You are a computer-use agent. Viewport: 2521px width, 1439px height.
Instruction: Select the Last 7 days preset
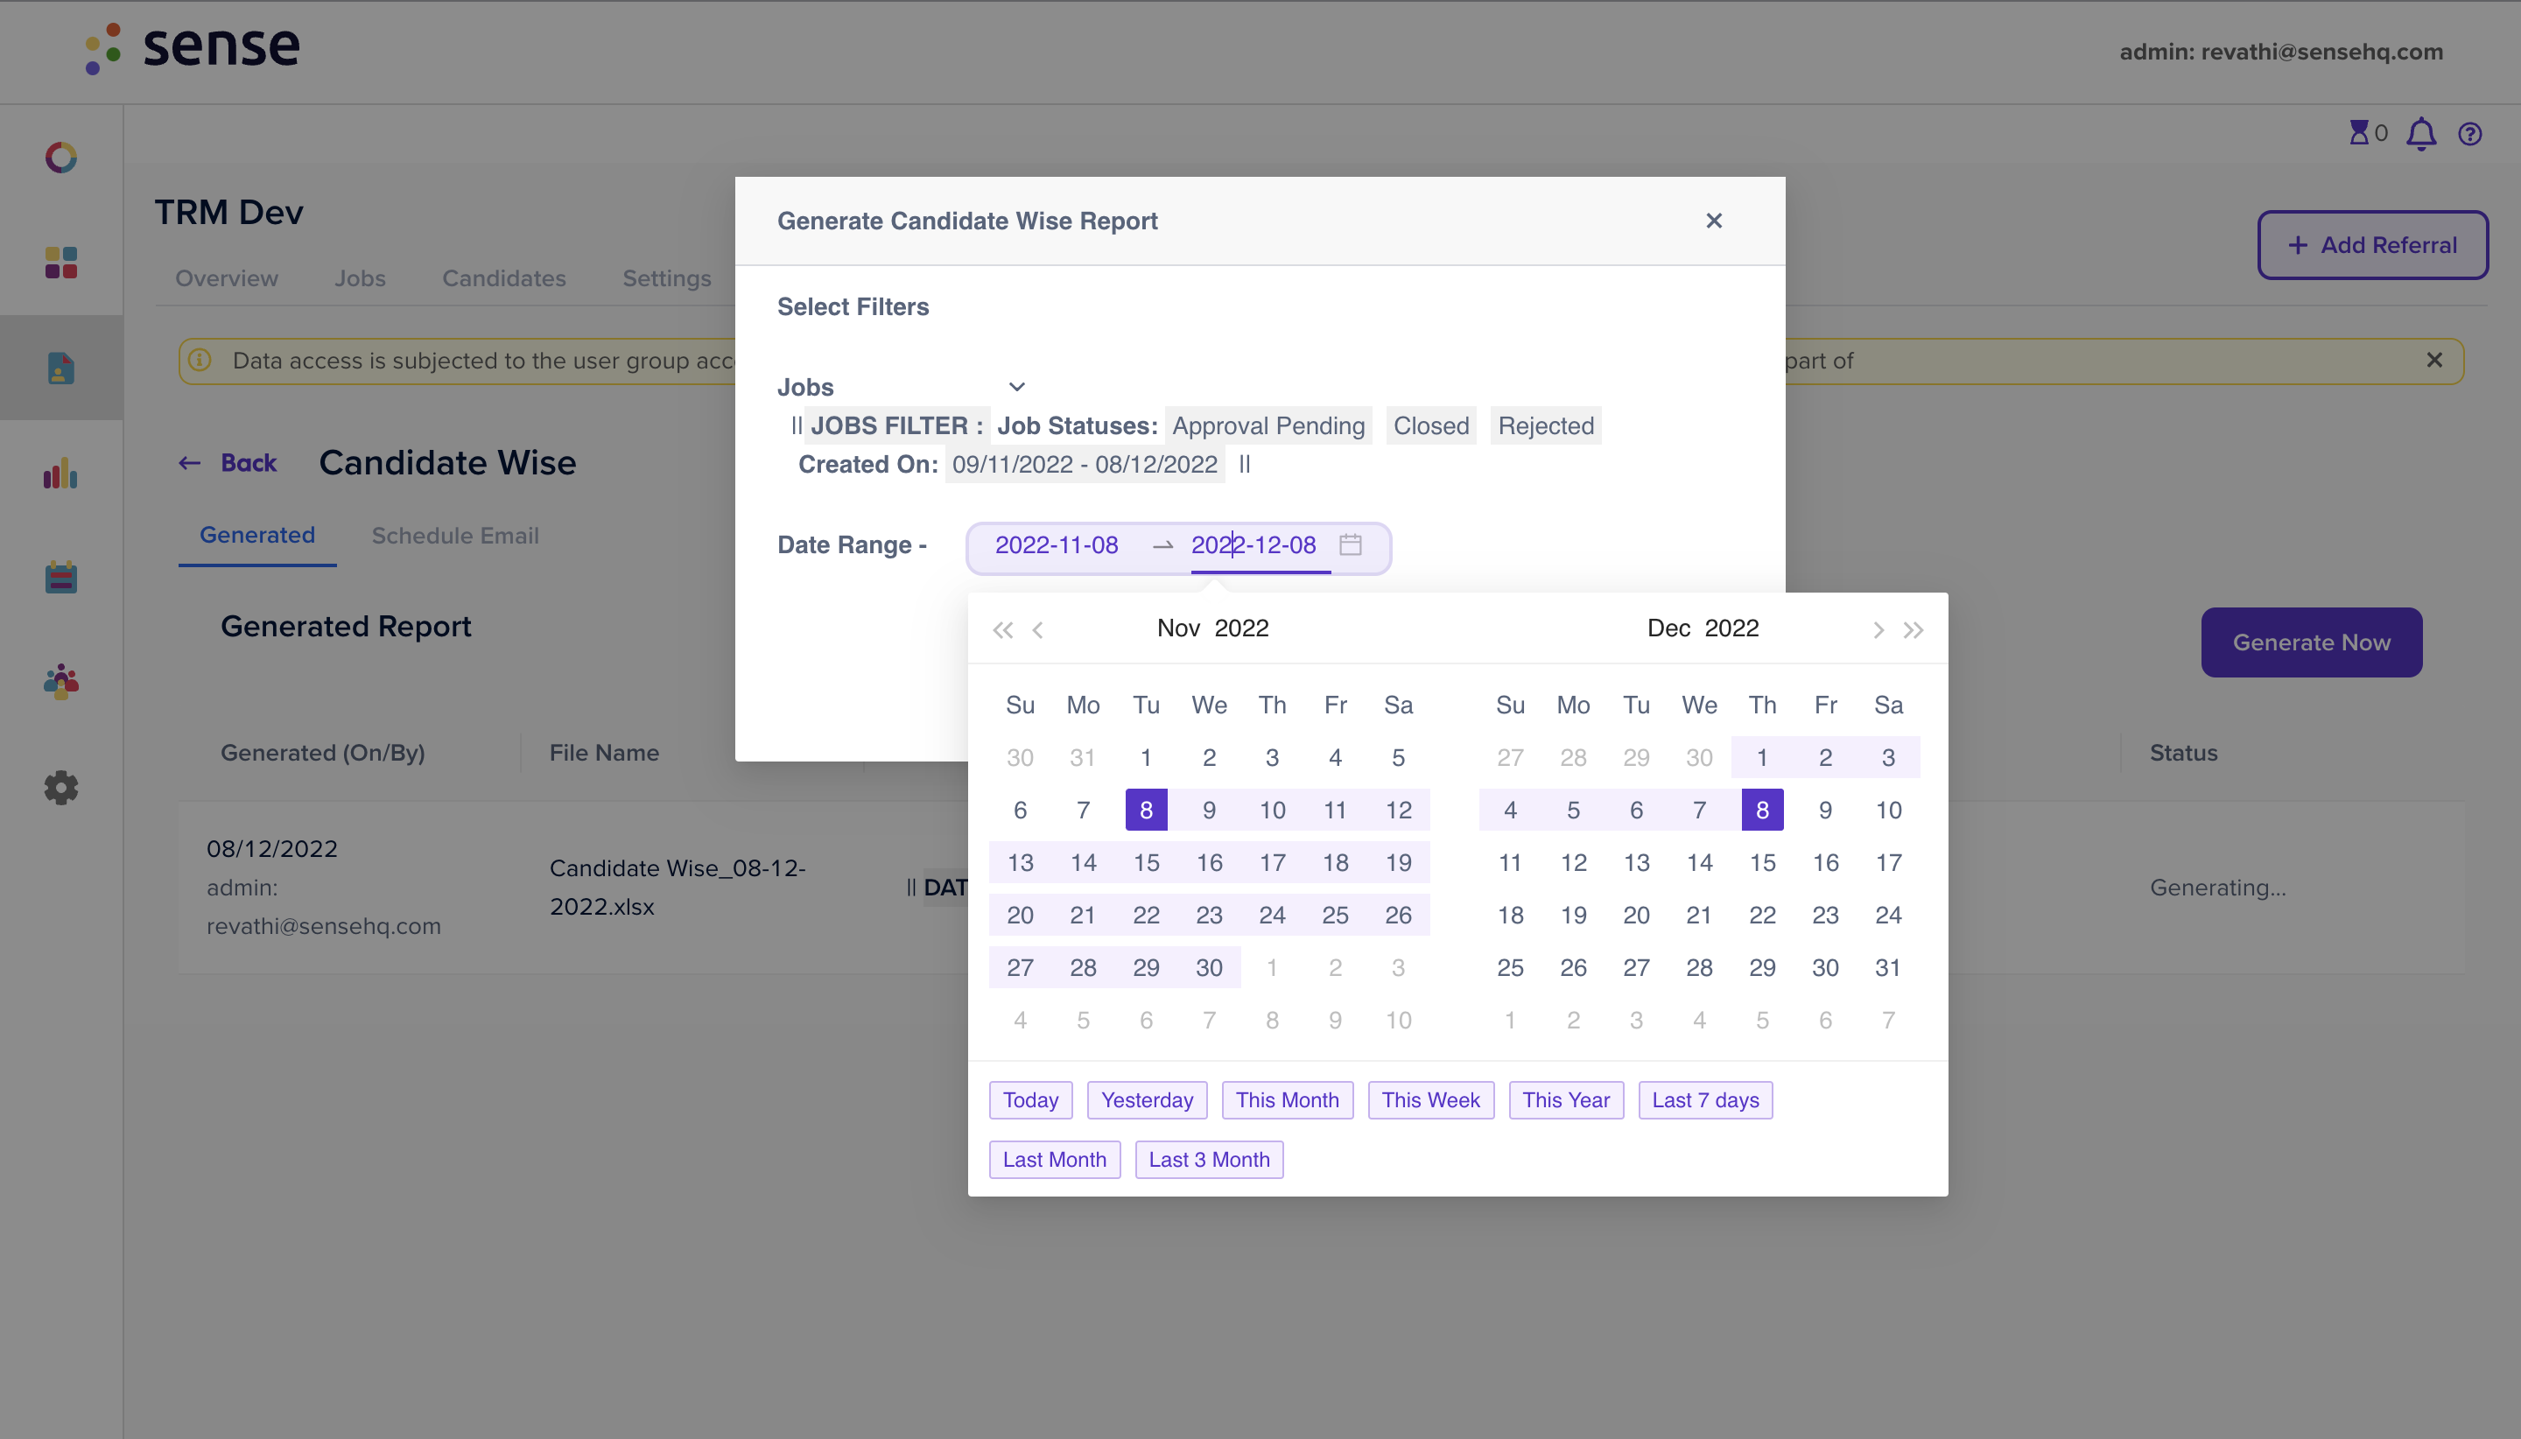[x=1704, y=1100]
